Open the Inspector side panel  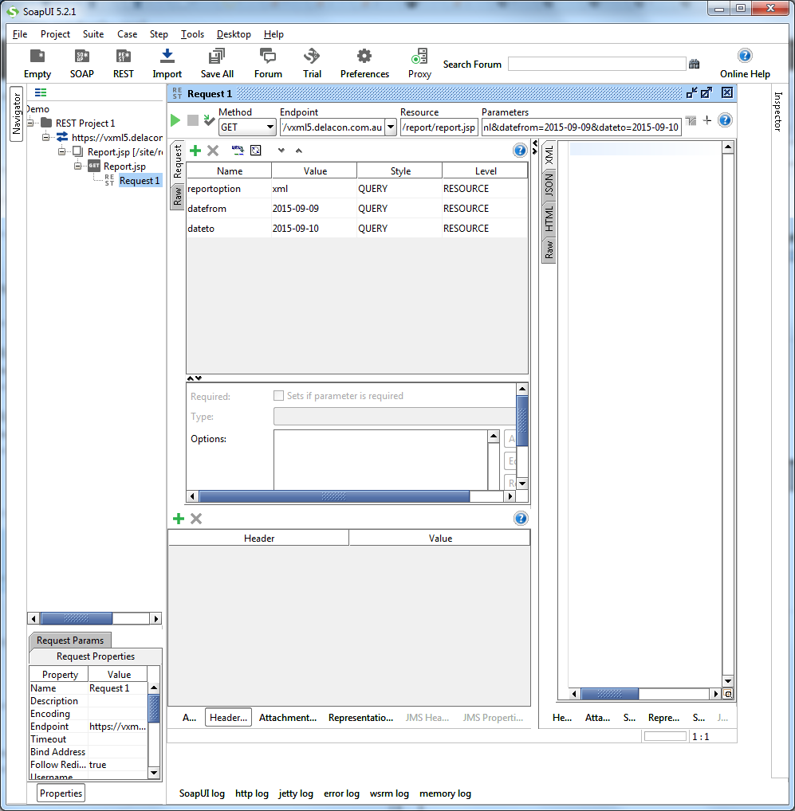click(x=778, y=112)
